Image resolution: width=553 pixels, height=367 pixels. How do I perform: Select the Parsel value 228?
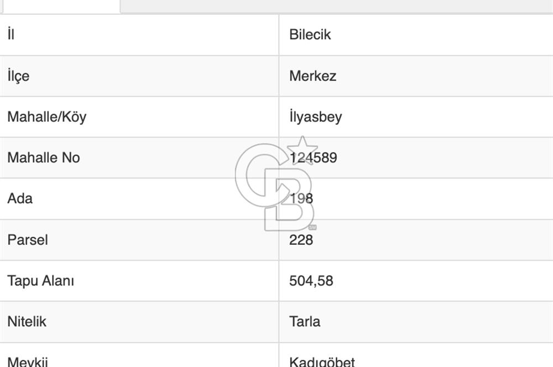[x=301, y=240]
